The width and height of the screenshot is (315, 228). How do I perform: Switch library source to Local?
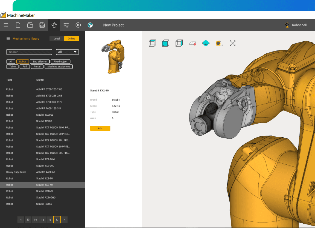(57, 39)
